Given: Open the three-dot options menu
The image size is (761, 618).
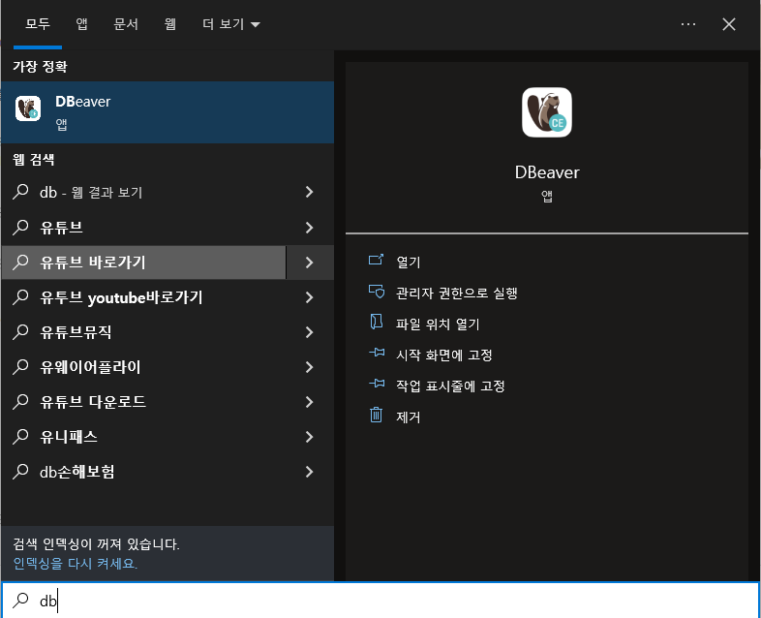Looking at the screenshot, I should click(688, 24).
